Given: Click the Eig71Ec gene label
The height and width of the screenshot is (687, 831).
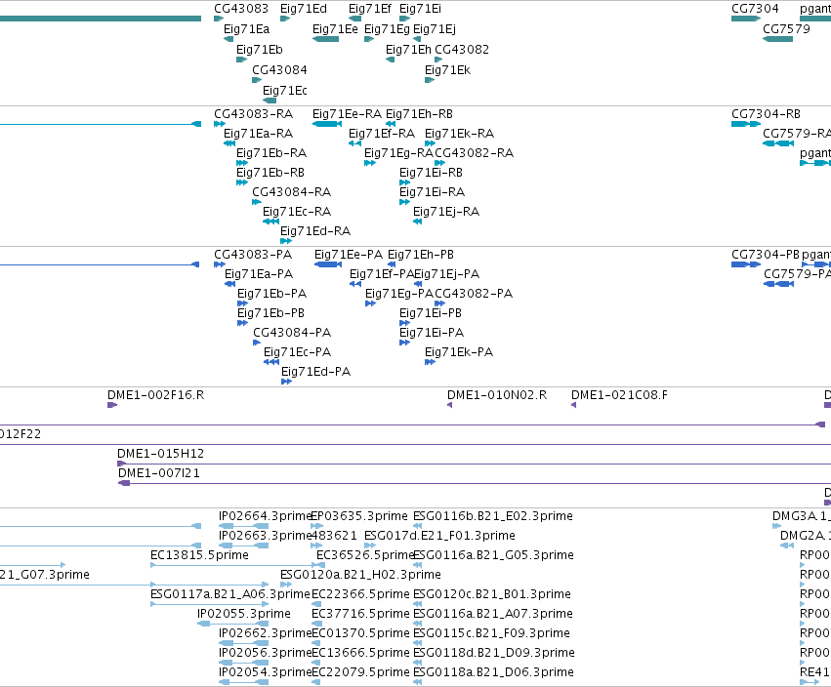Looking at the screenshot, I should (285, 91).
